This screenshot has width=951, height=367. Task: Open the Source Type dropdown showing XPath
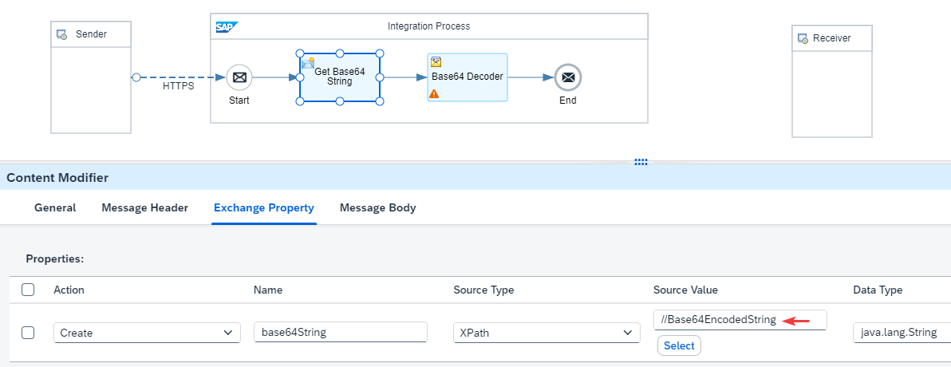pos(547,333)
